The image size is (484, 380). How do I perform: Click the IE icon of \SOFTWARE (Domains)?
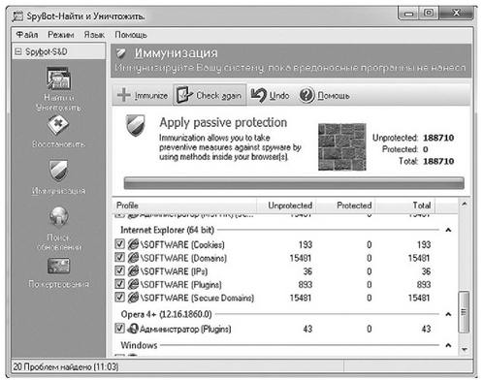[133, 258]
